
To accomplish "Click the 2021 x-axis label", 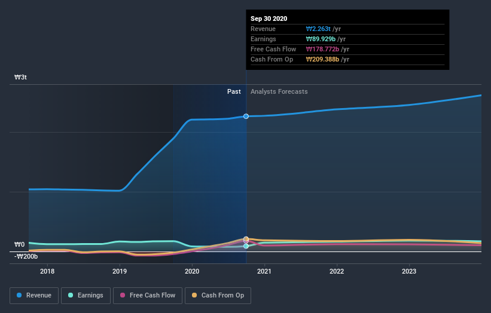I will point(264,271).
